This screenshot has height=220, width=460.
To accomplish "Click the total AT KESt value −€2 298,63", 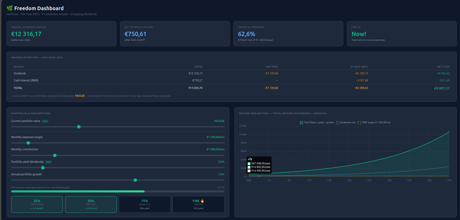I will pos(361,88).
